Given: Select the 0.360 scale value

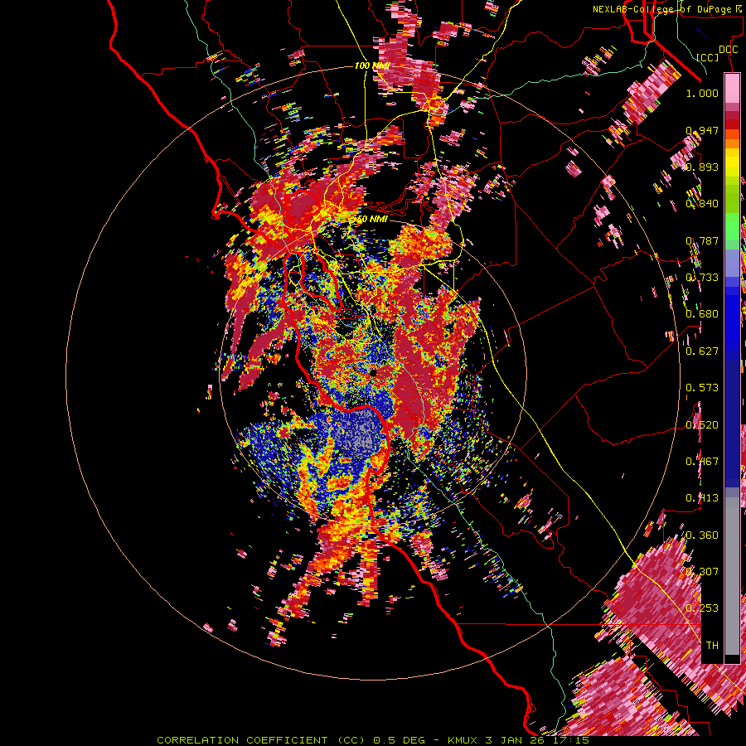Looking at the screenshot, I should (x=702, y=535).
